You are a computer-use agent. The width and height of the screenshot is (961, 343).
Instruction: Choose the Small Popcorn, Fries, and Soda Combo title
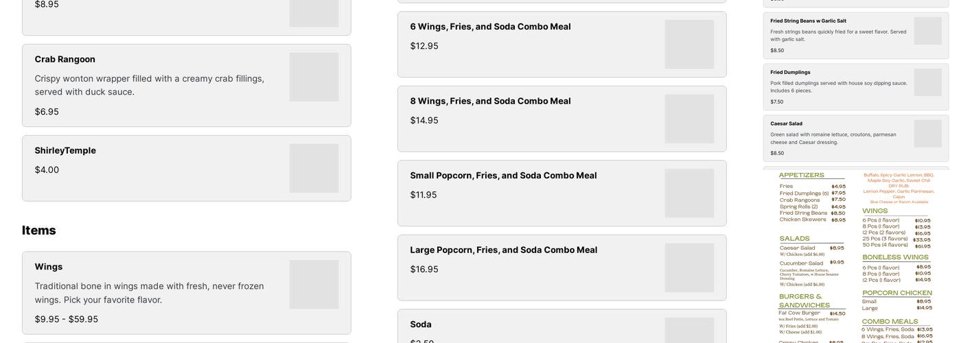[x=503, y=176]
